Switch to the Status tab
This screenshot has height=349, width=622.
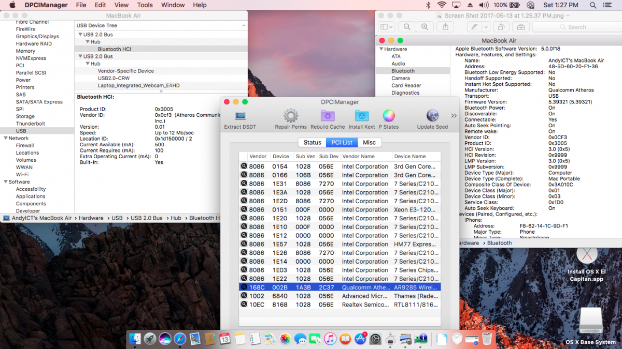[312, 142]
